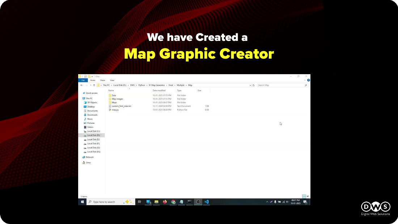
Task: Expand the ribbon with the chevron
Action: coord(305,80)
